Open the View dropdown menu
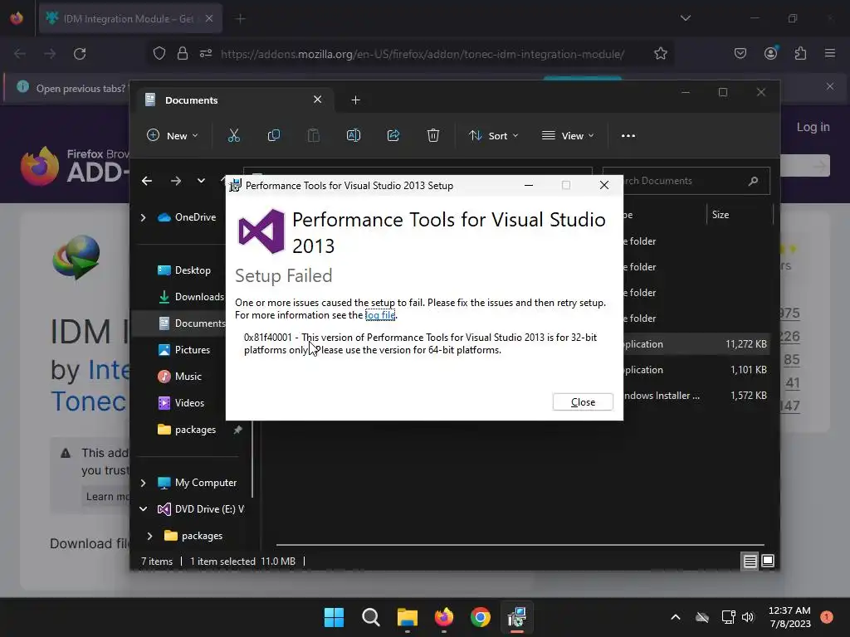 click(x=568, y=135)
